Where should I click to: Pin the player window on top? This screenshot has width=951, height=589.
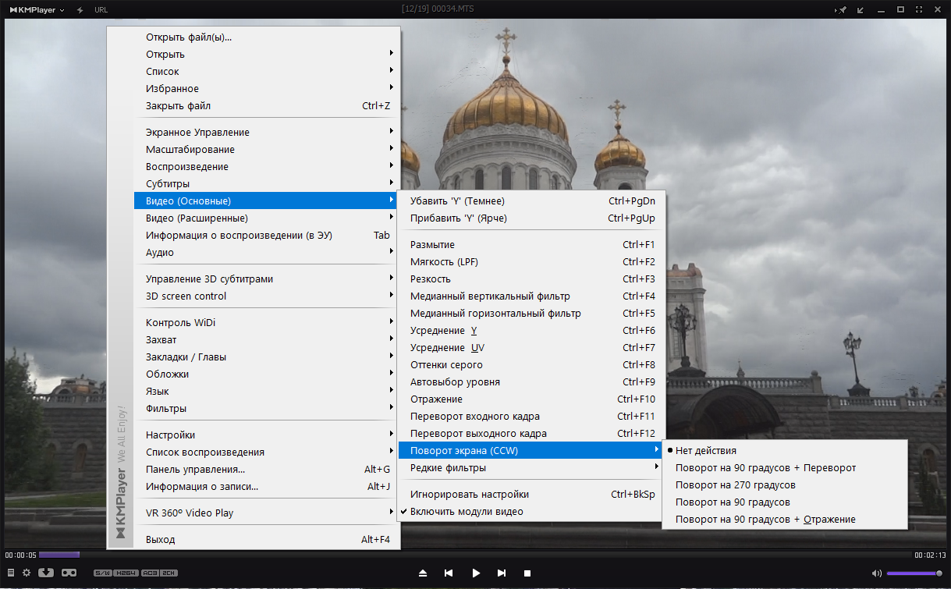842,9
